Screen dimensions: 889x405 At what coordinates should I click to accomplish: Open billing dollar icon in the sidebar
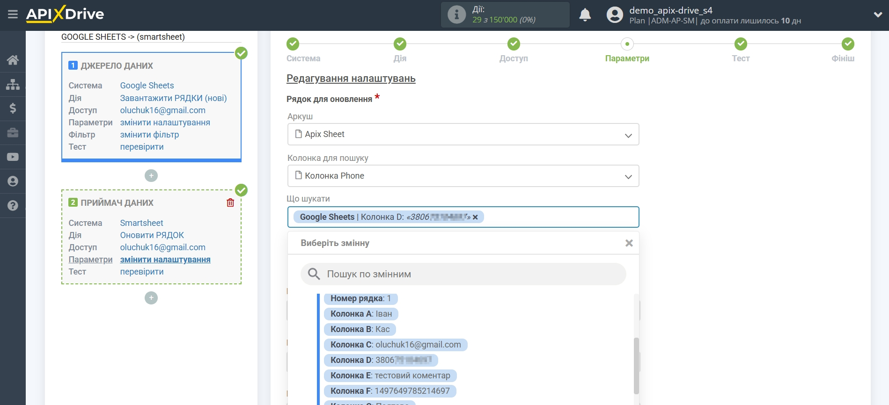pos(13,108)
